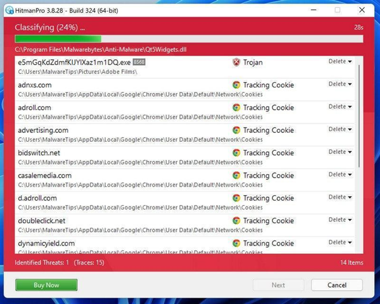Viewport: 380px width, 304px height.
Task: Click the red Trojan shield icon
Action: point(236,62)
